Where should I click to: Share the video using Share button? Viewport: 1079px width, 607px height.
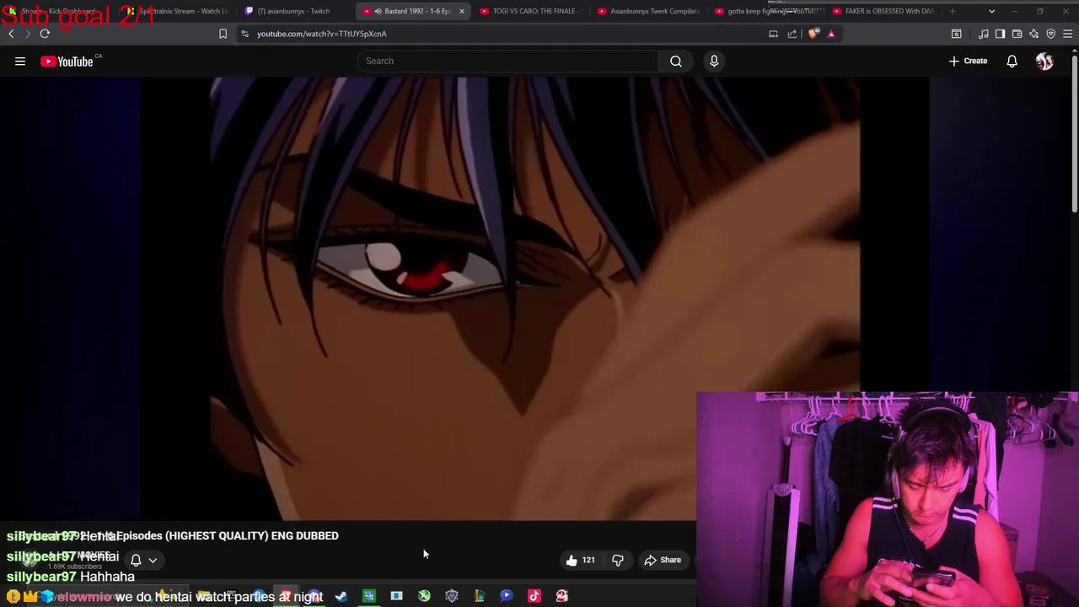click(x=663, y=560)
